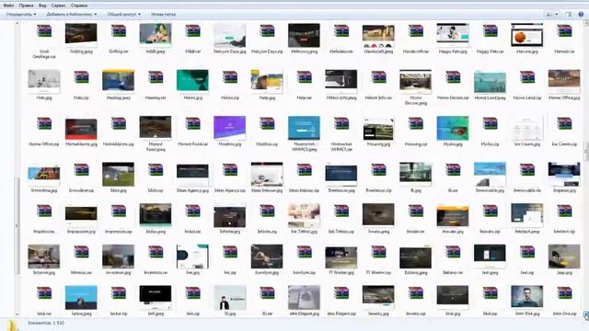Select Home Land.zip archive icon
589x331 pixels.
click(527, 77)
